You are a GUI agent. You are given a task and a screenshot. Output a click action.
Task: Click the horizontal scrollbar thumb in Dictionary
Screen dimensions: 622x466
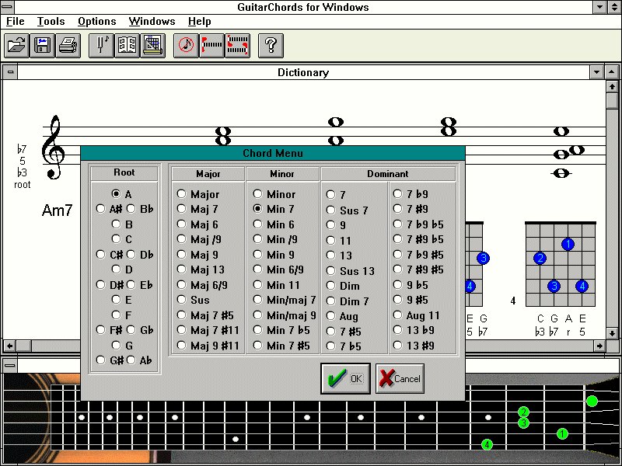(x=24, y=346)
